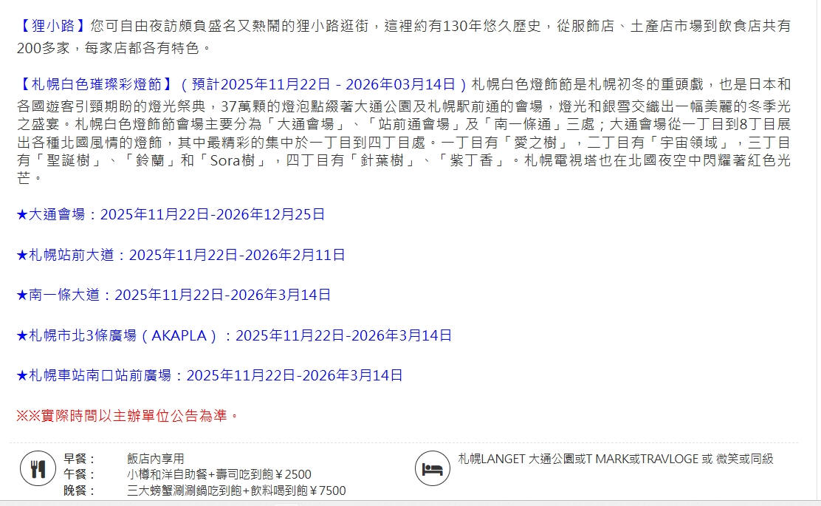Click the 三大螃蟹涮涮鍋吃到飽 dinner description

tap(236, 490)
